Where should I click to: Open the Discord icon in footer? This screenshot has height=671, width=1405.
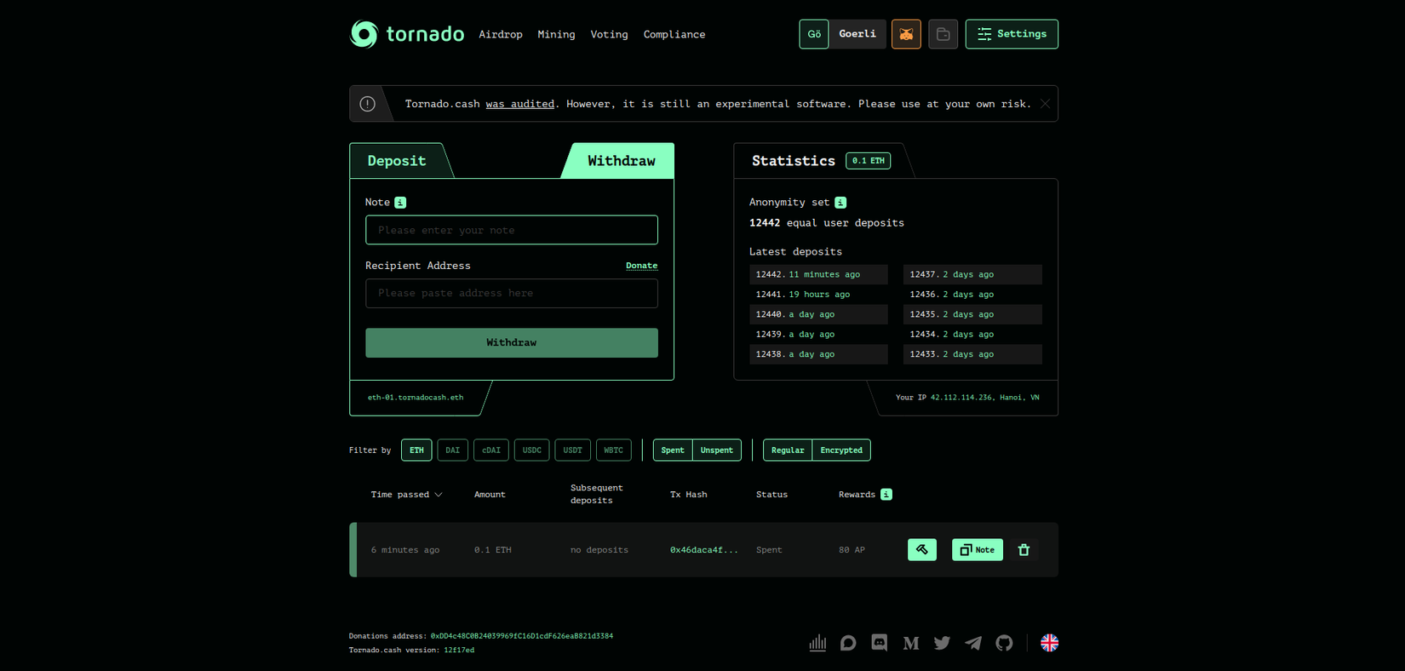coord(880,643)
